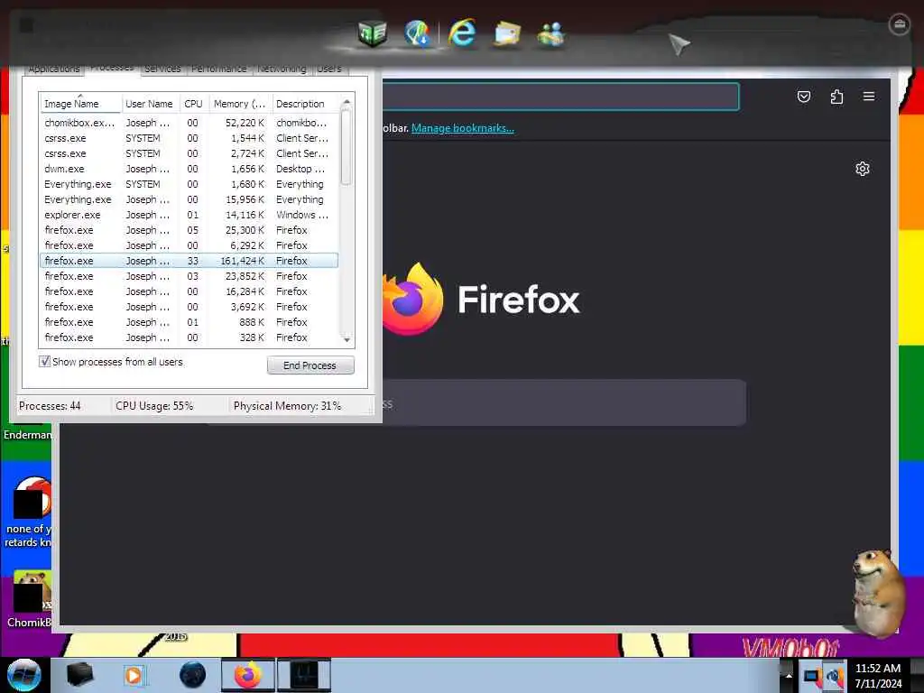Select firefox.exe row with 3,692 K
This screenshot has height=693, width=924.
click(x=189, y=307)
